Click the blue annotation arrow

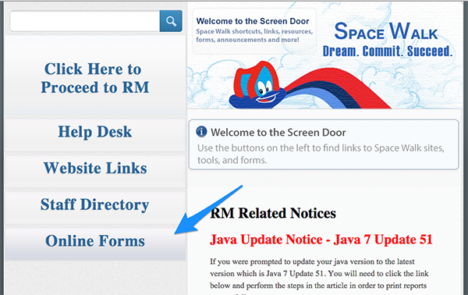[208, 210]
